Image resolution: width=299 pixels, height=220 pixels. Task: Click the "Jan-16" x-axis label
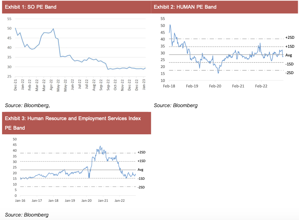(x=20, y=201)
